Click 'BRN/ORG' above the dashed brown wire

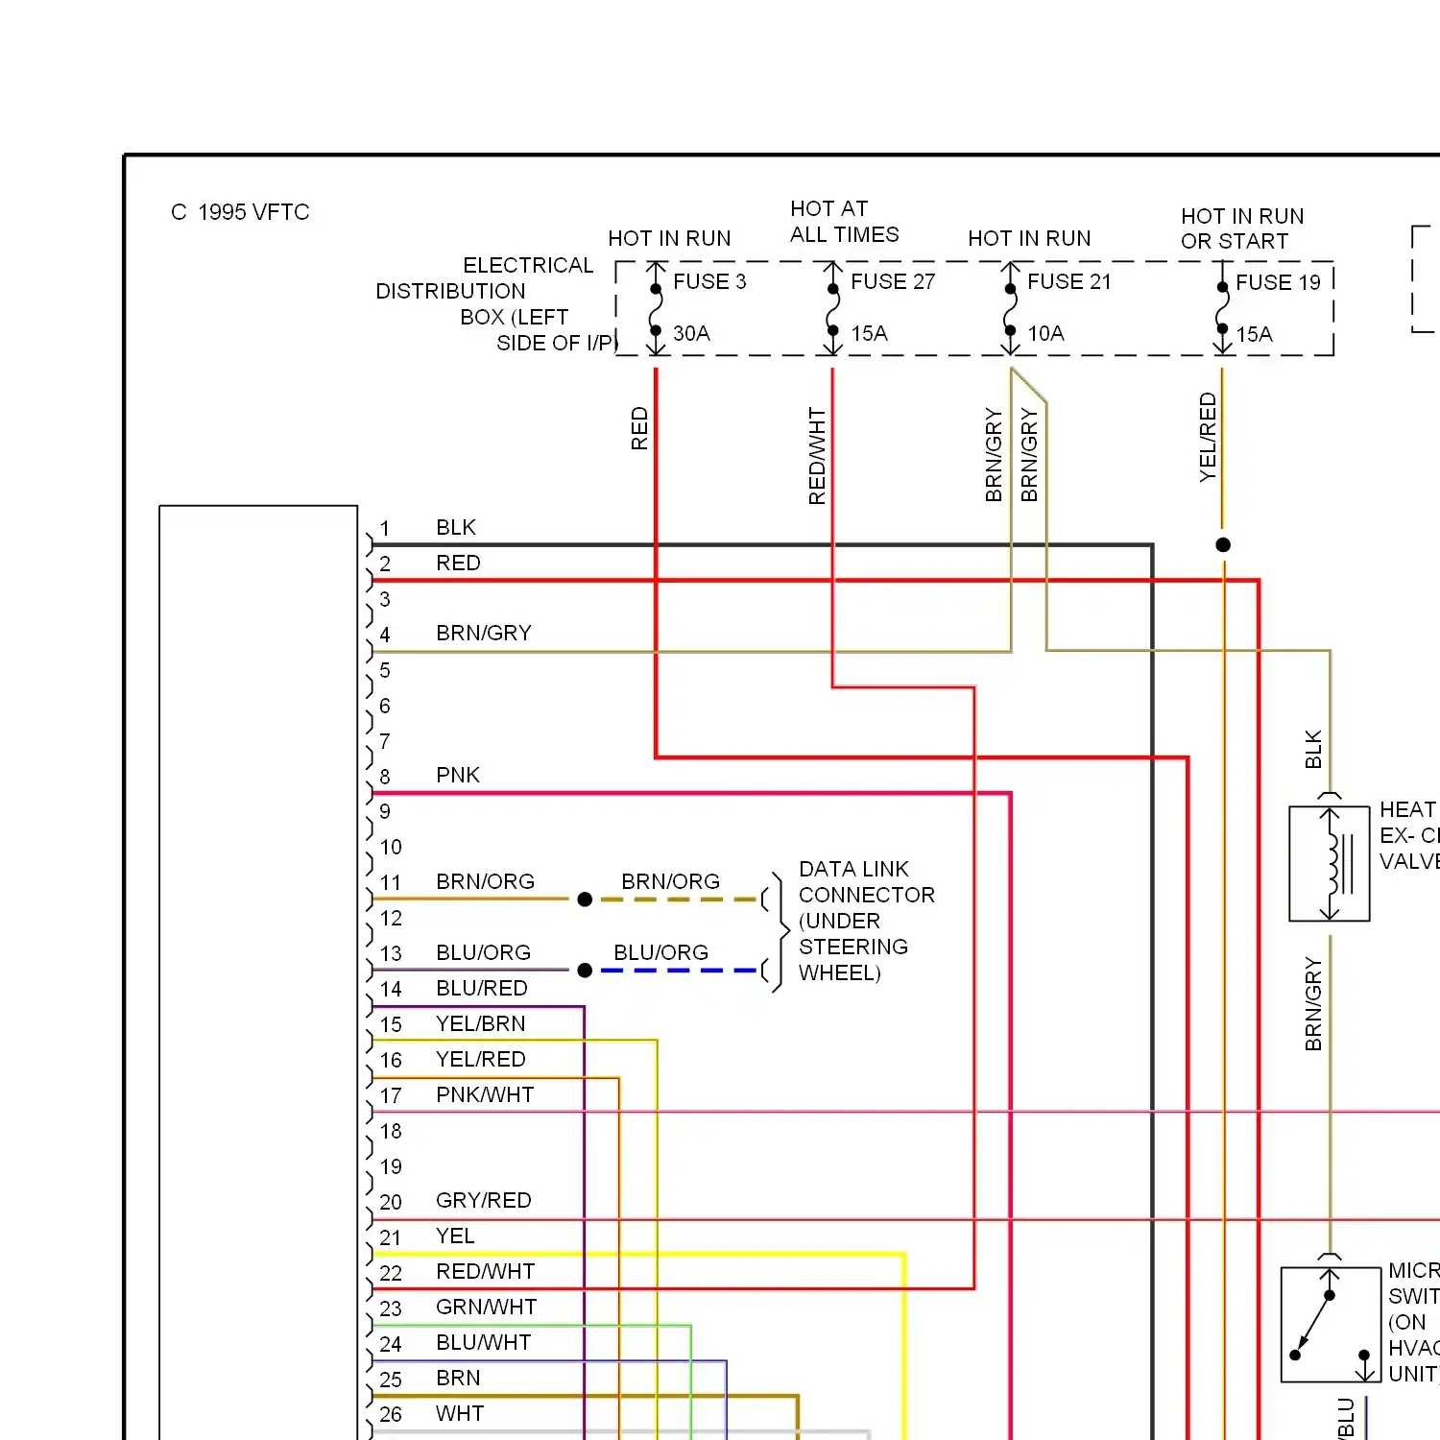click(670, 881)
